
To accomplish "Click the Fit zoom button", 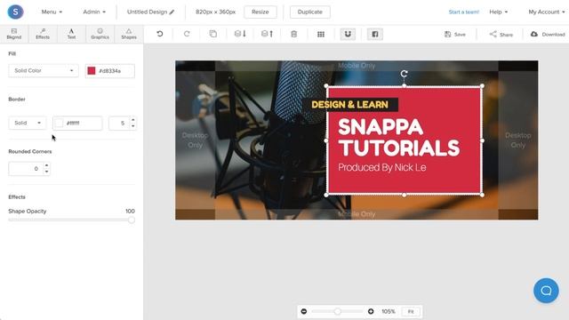I will [411, 311].
